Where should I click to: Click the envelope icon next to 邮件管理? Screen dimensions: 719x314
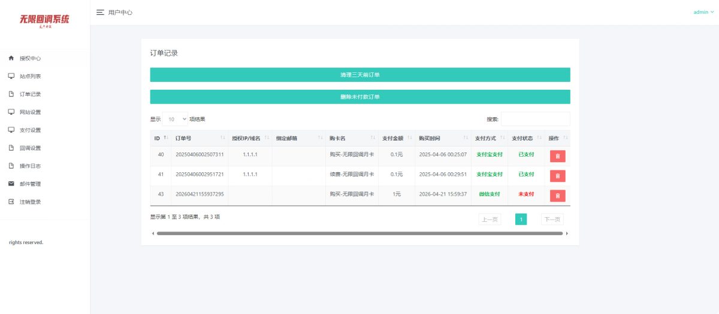(11, 184)
